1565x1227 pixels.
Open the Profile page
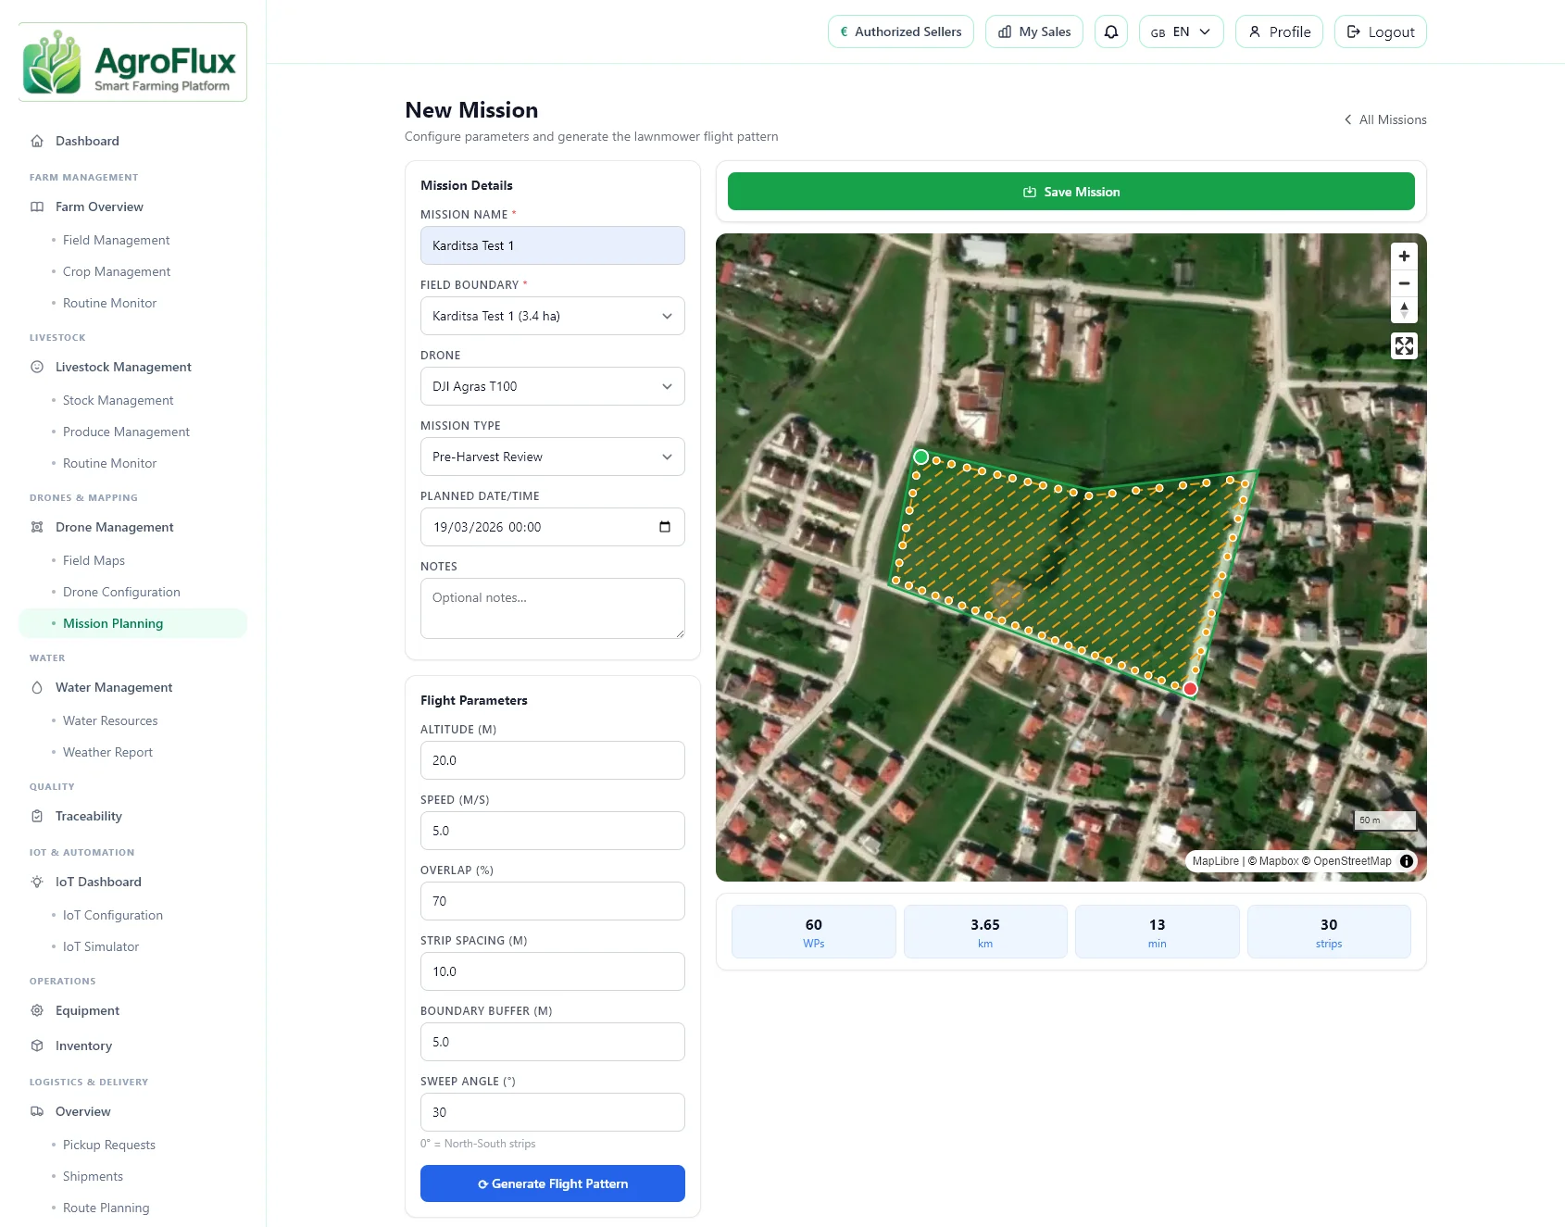pyautogui.click(x=1279, y=31)
